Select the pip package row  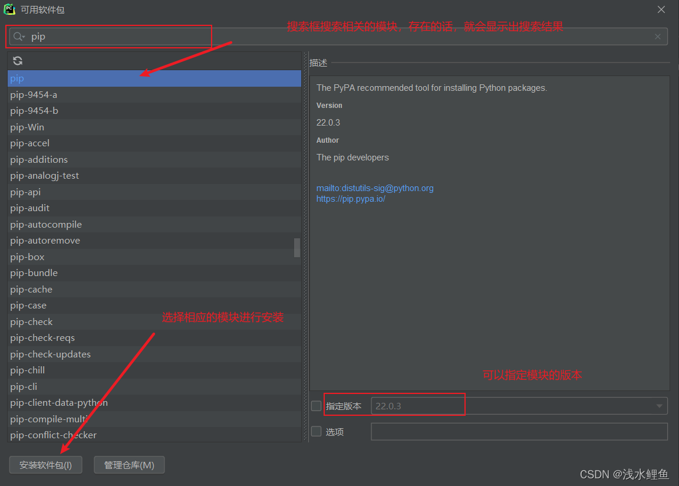[154, 78]
